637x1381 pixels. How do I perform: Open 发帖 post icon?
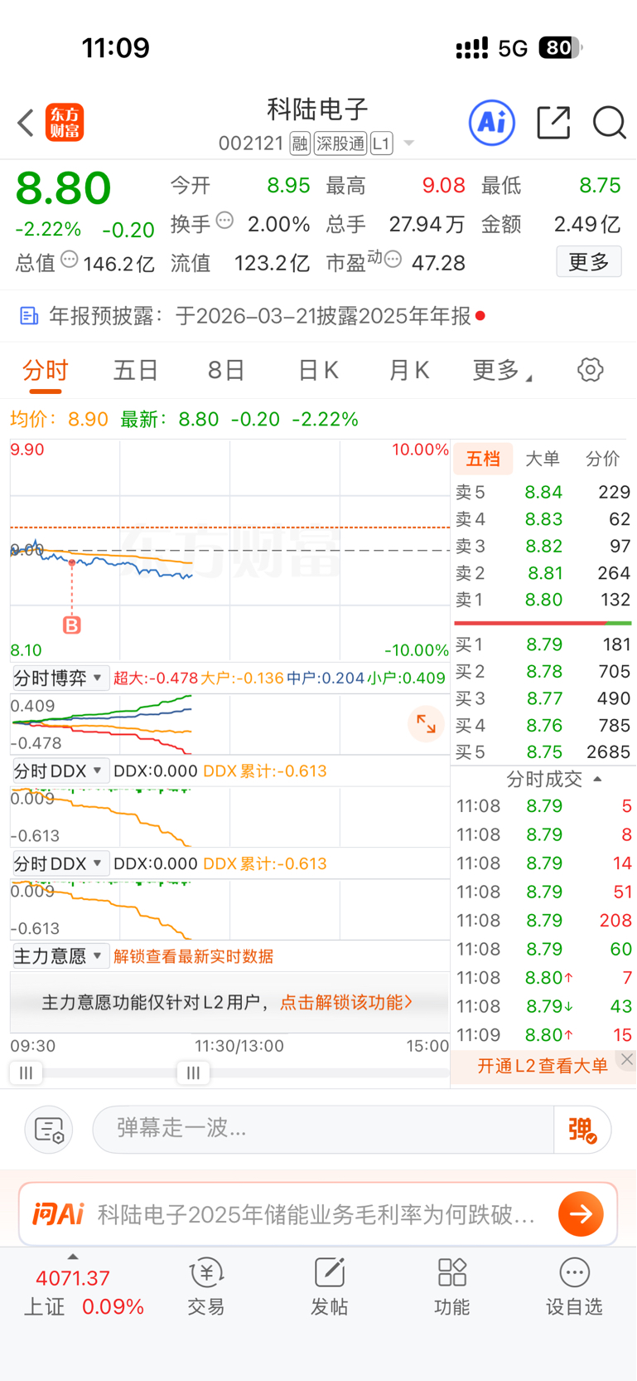pos(329,1286)
